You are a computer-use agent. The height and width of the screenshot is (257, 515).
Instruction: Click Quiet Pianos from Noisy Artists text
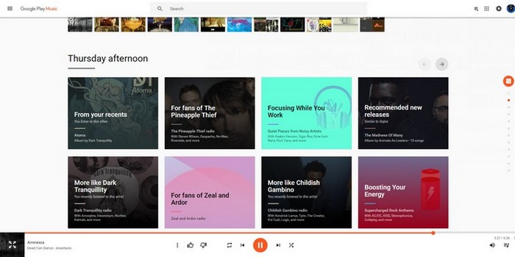(x=294, y=131)
